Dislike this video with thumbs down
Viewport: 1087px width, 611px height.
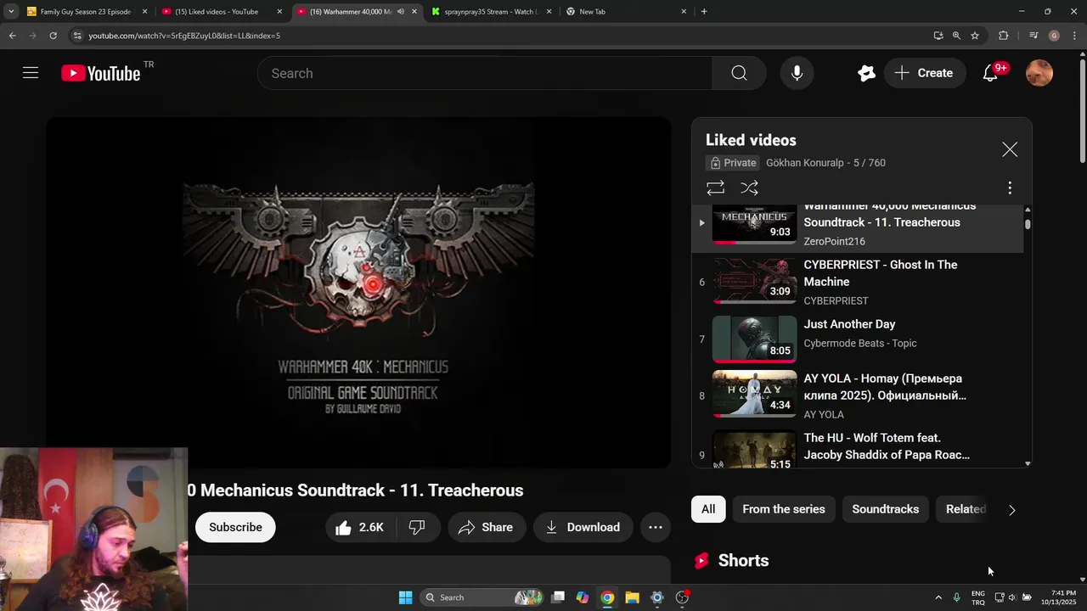(x=417, y=527)
